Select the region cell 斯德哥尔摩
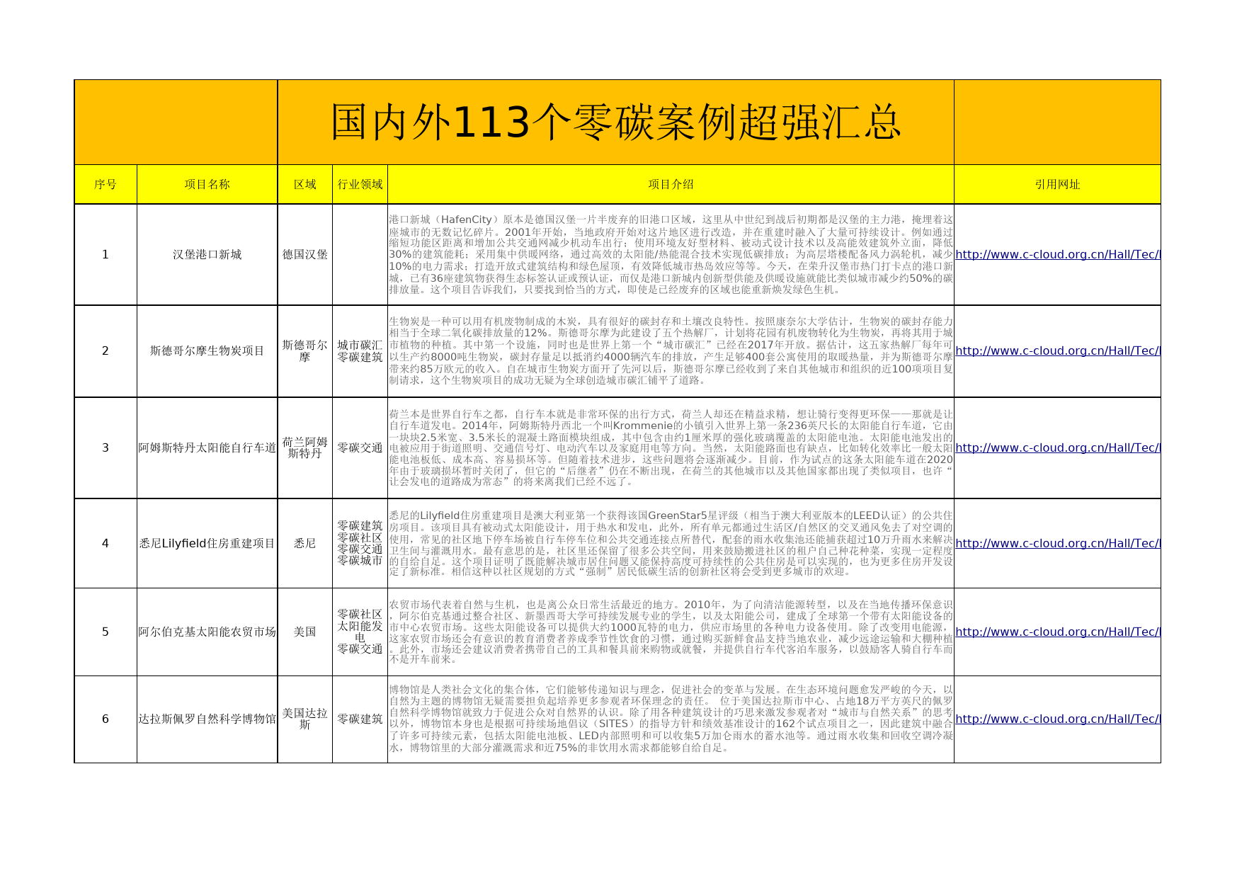 point(305,351)
